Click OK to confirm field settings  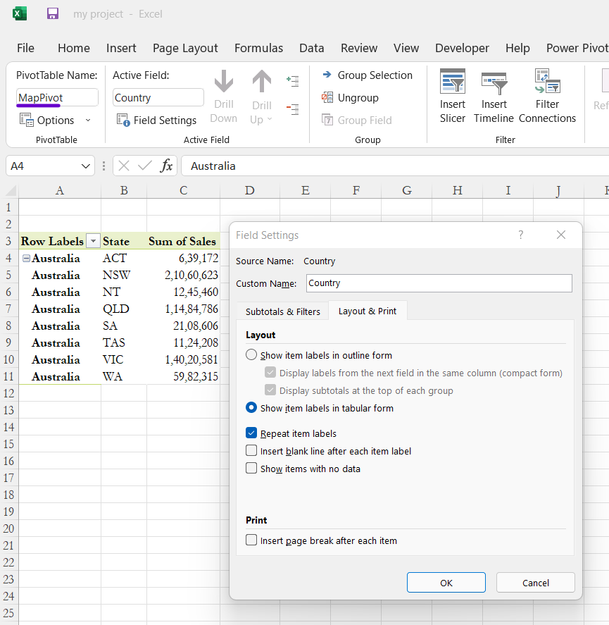[446, 583]
